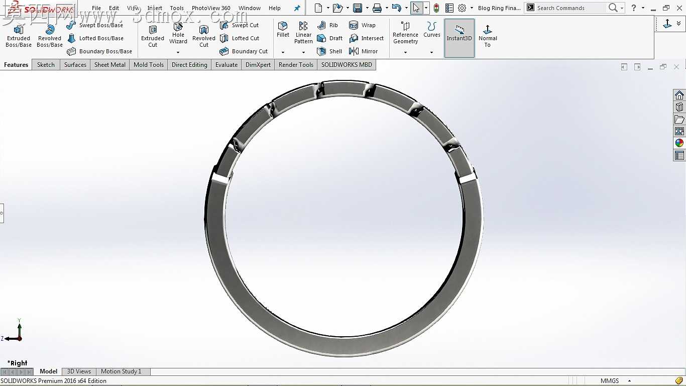
Task: Start the Linear Pattern tool
Action: point(303,33)
